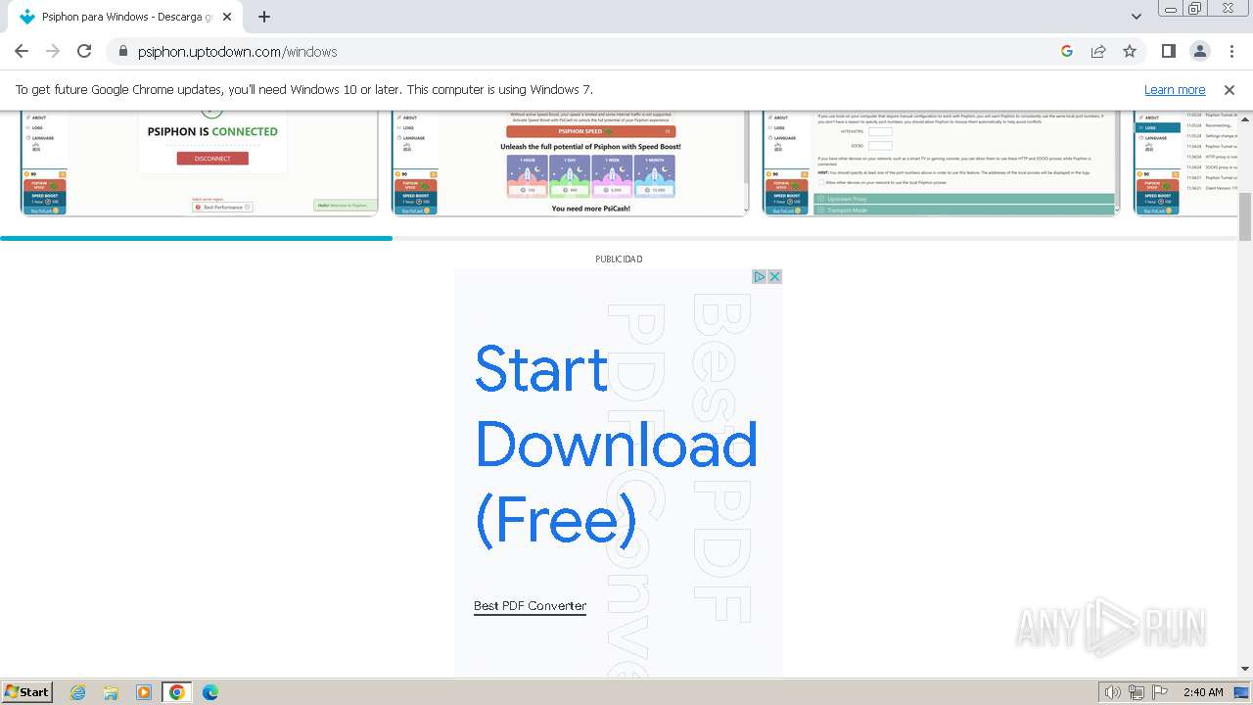Open the network status tray icon

(x=1137, y=692)
